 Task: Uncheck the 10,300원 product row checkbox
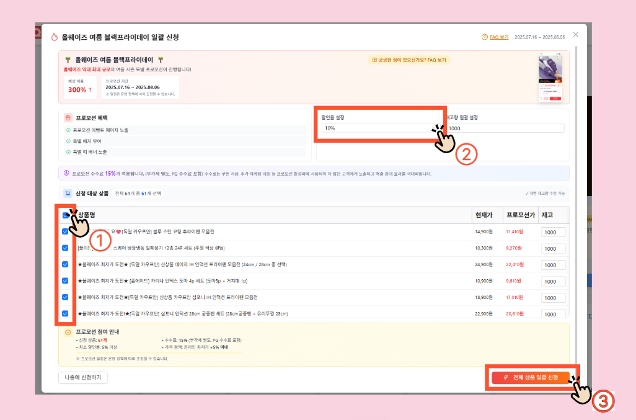coord(66,248)
